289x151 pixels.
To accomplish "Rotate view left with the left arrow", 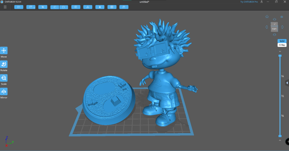I will [x=267, y=27].
